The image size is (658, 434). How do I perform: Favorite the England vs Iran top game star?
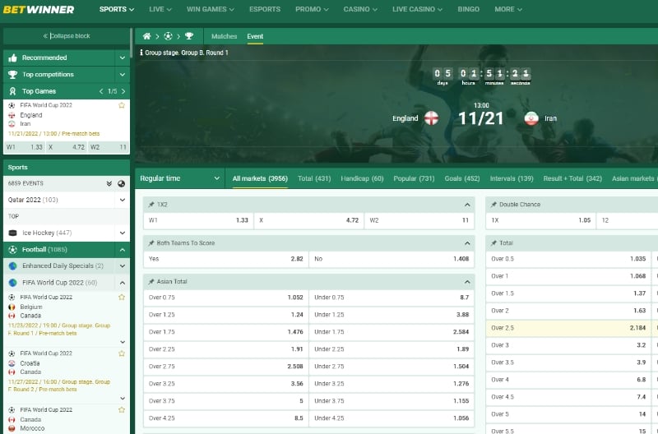tap(122, 105)
